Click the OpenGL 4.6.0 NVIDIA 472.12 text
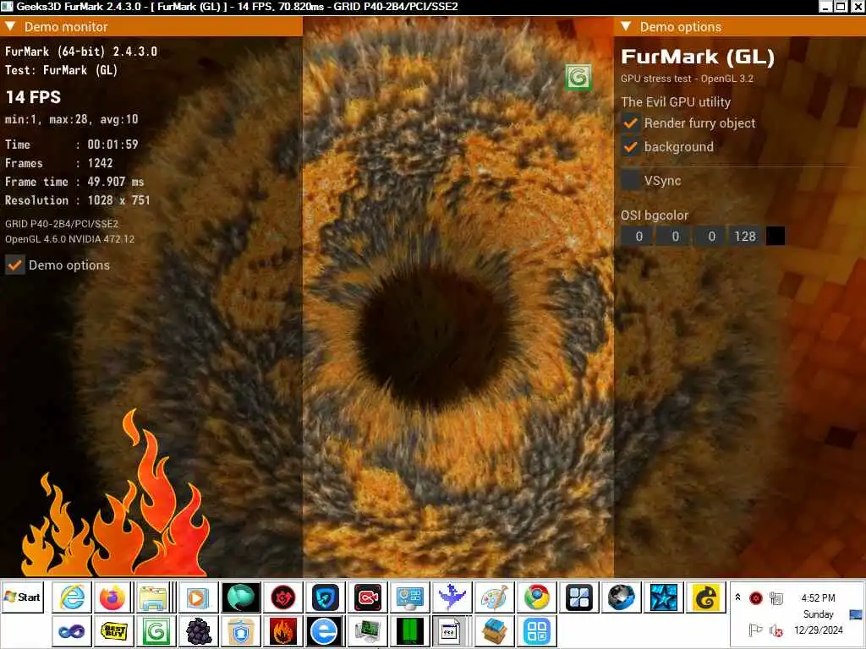The image size is (866, 649). pyautogui.click(x=69, y=239)
